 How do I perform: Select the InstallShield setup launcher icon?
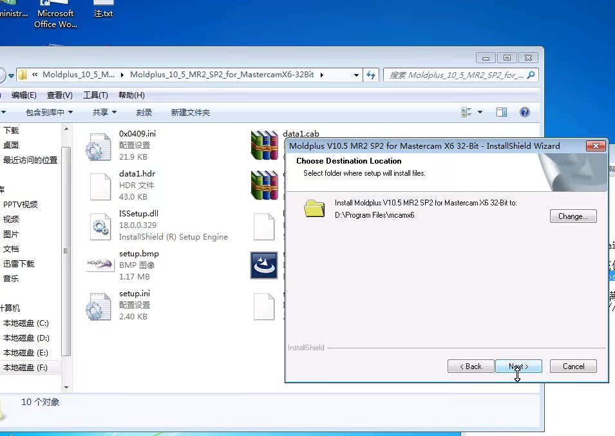tap(264, 265)
